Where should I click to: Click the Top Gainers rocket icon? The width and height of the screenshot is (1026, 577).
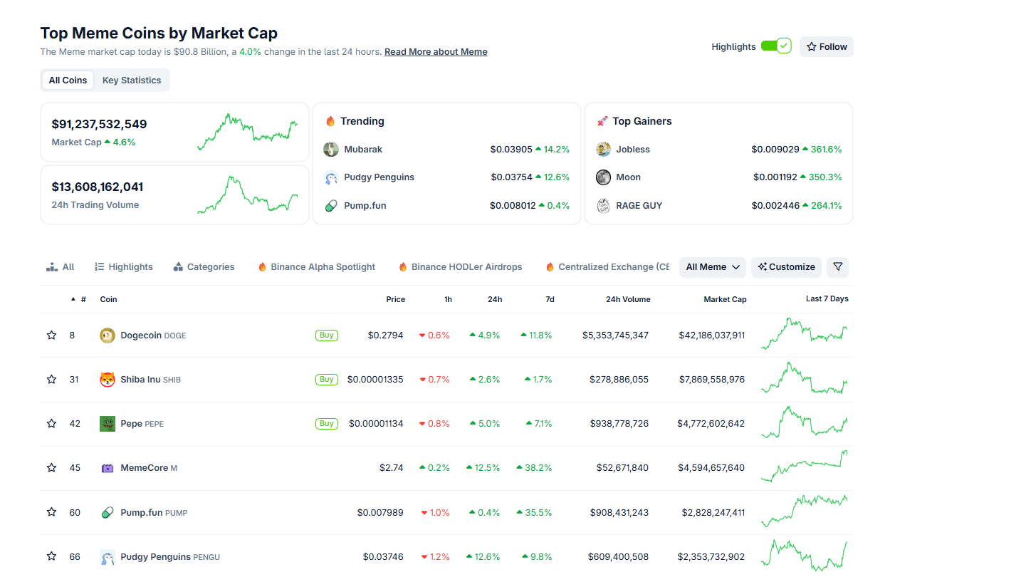point(602,121)
